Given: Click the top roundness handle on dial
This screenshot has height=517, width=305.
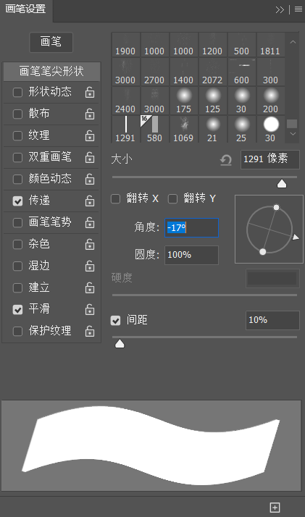Looking at the screenshot, I should point(276,207).
